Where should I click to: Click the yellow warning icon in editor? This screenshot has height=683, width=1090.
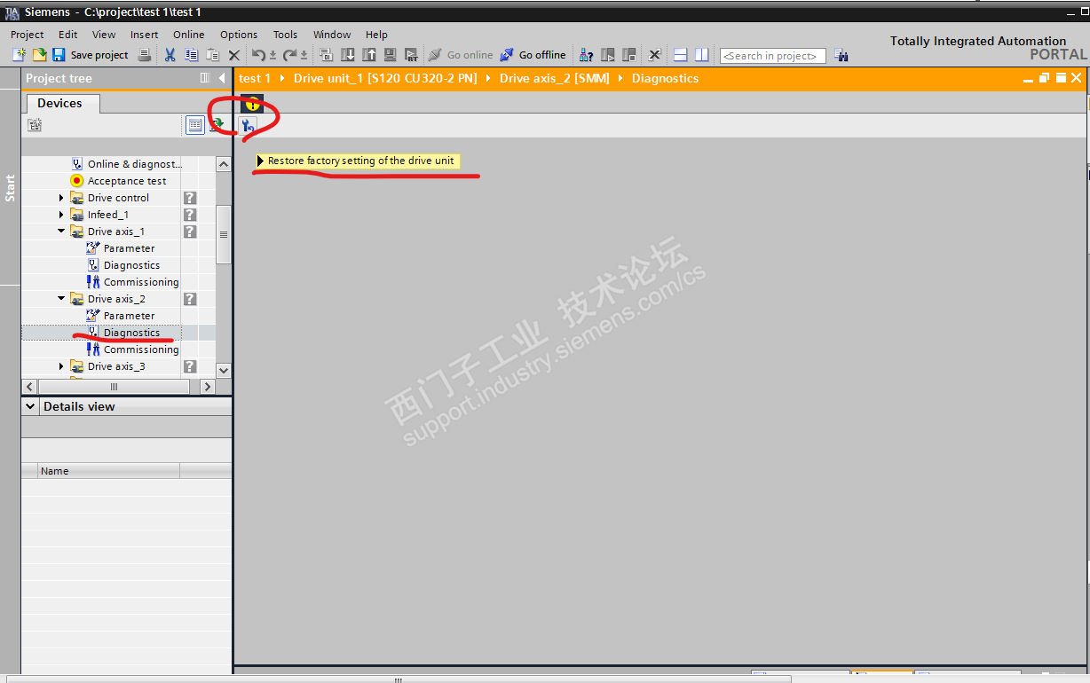[252, 104]
